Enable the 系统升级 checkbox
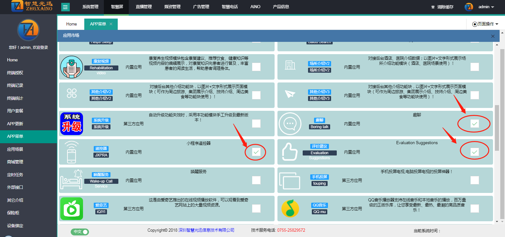The height and width of the screenshot is (237, 505). [x=256, y=124]
